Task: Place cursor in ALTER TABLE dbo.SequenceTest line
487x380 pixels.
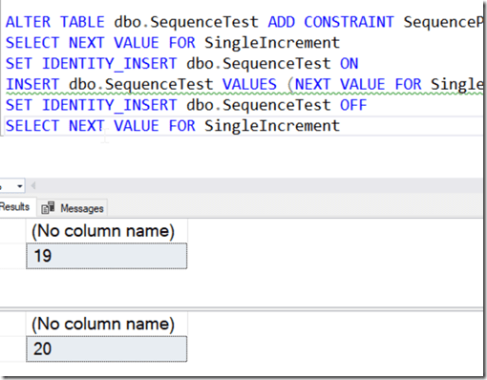Action: click(243, 22)
